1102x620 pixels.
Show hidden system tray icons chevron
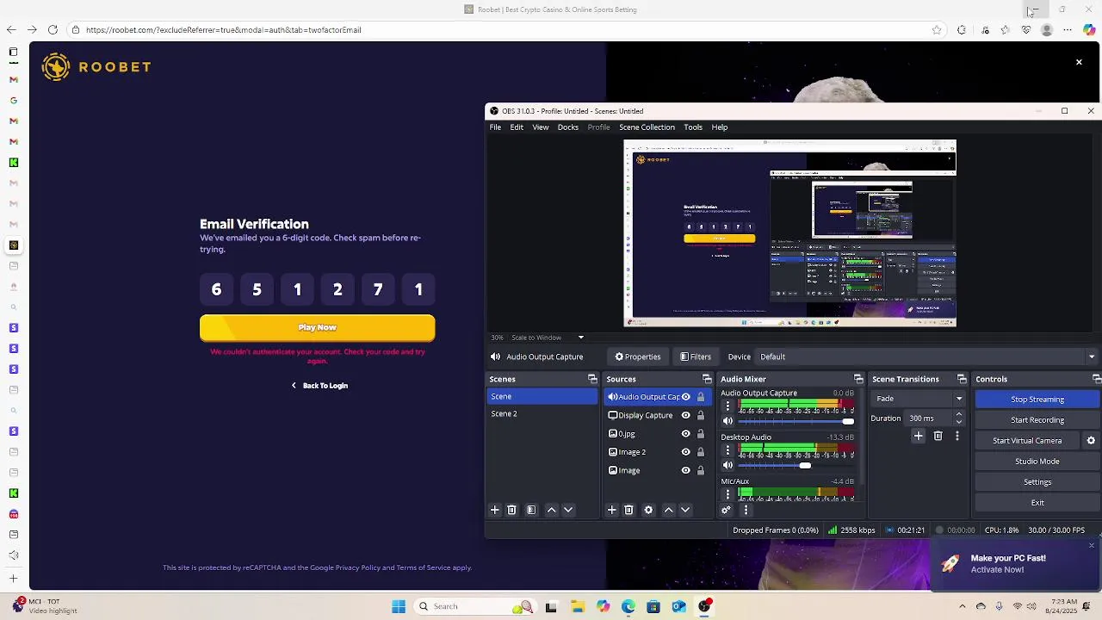pyautogui.click(x=962, y=606)
